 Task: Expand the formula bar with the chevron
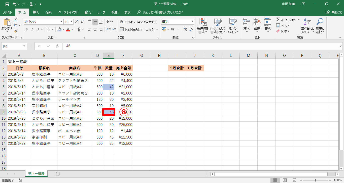pyautogui.click(x=341, y=46)
